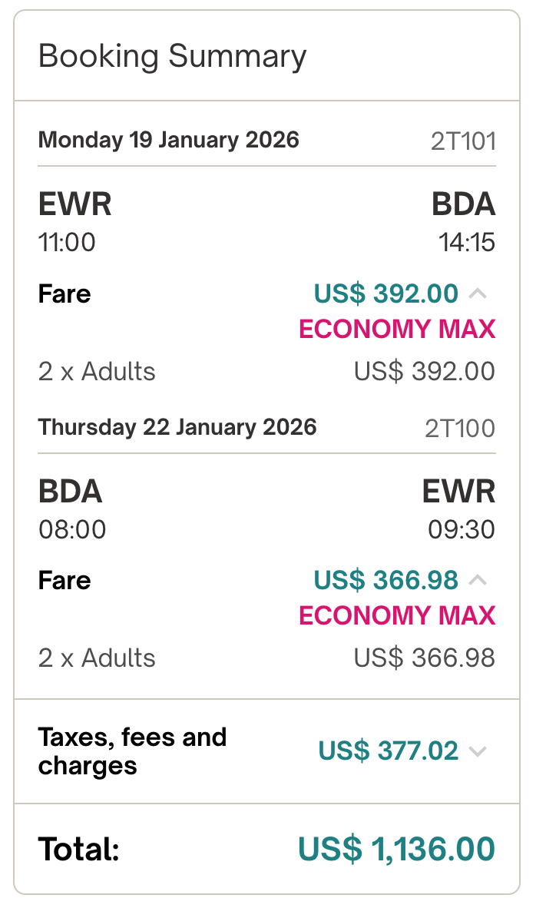
Task: Click the taxes amount US$ 377.02
Action: (388, 751)
